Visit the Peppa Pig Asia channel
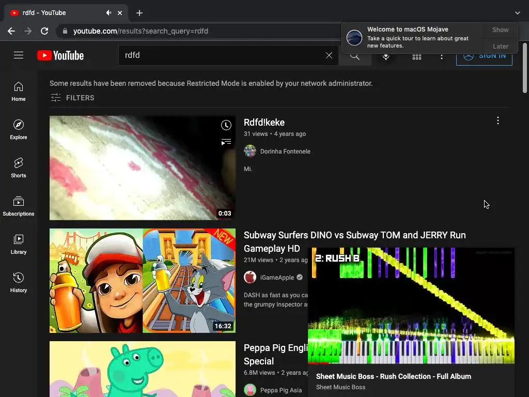This screenshot has height=397, width=529. pyautogui.click(x=281, y=390)
